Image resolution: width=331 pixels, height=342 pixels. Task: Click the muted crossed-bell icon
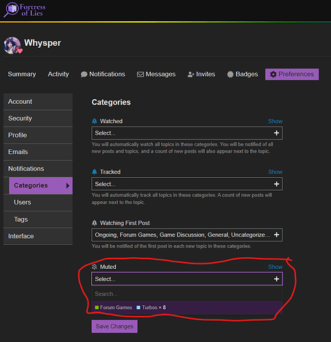[x=95, y=267]
